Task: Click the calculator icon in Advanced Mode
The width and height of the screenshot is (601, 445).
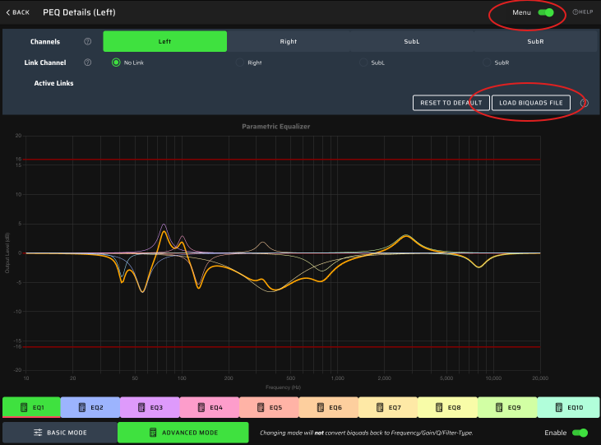Action: point(153,433)
